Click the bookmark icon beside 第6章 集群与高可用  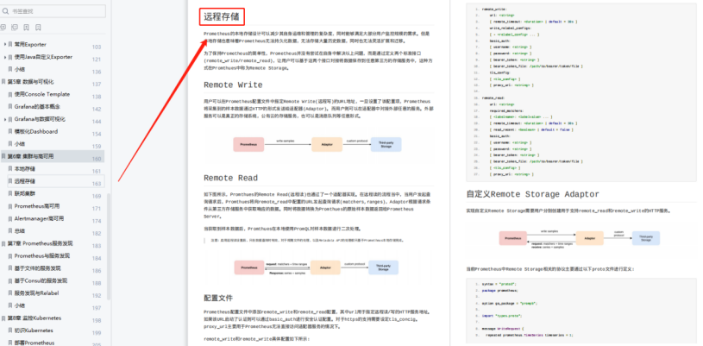[x=3, y=157]
